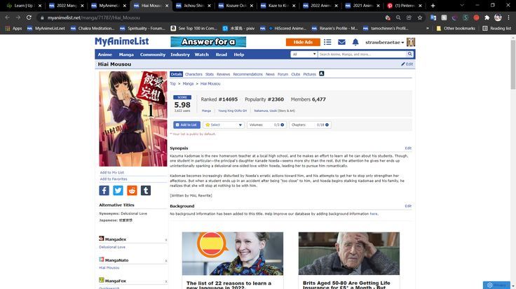Click the user profile avatar thumbnail

(411, 42)
